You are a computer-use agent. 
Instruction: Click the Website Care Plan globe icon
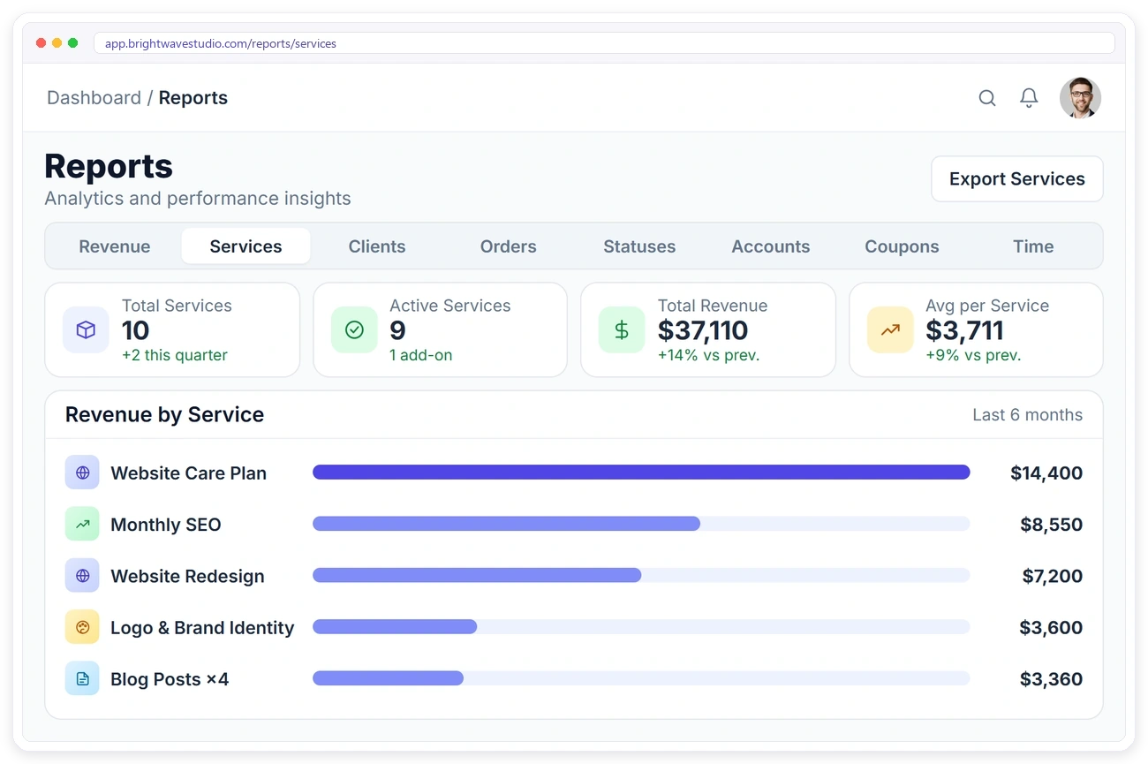tap(82, 473)
